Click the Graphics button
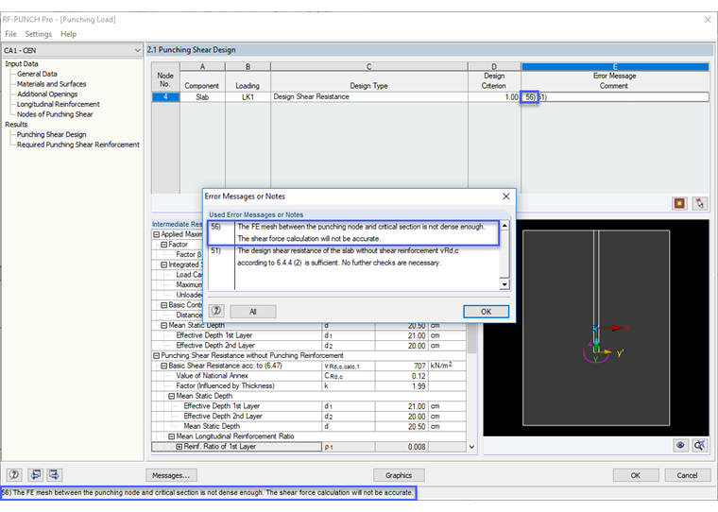718x512 pixels. [x=399, y=475]
